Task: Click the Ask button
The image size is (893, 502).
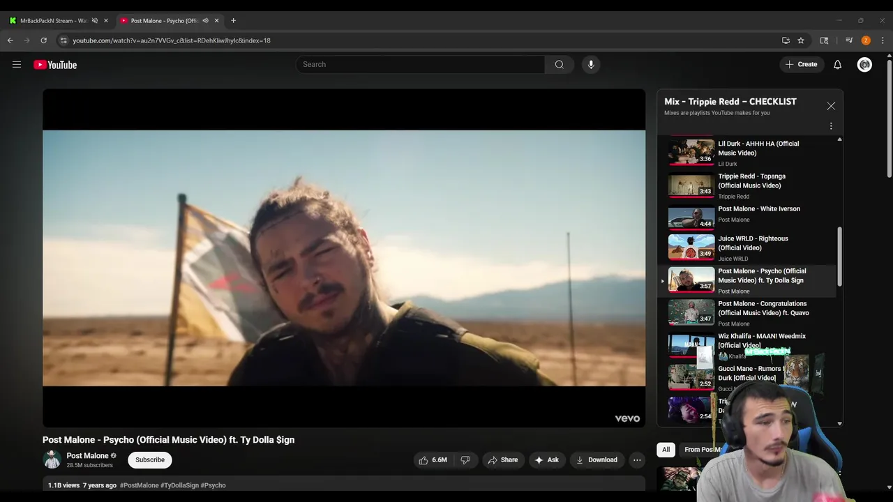Action: click(546, 460)
